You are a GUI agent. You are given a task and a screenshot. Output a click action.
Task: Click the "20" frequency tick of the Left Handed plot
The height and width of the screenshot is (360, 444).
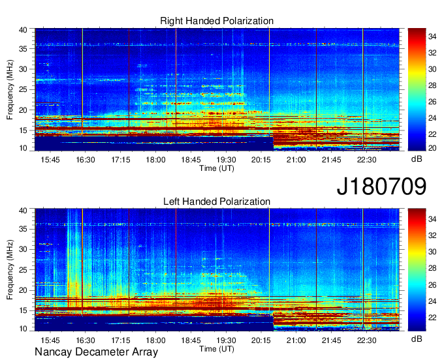tap(24, 290)
